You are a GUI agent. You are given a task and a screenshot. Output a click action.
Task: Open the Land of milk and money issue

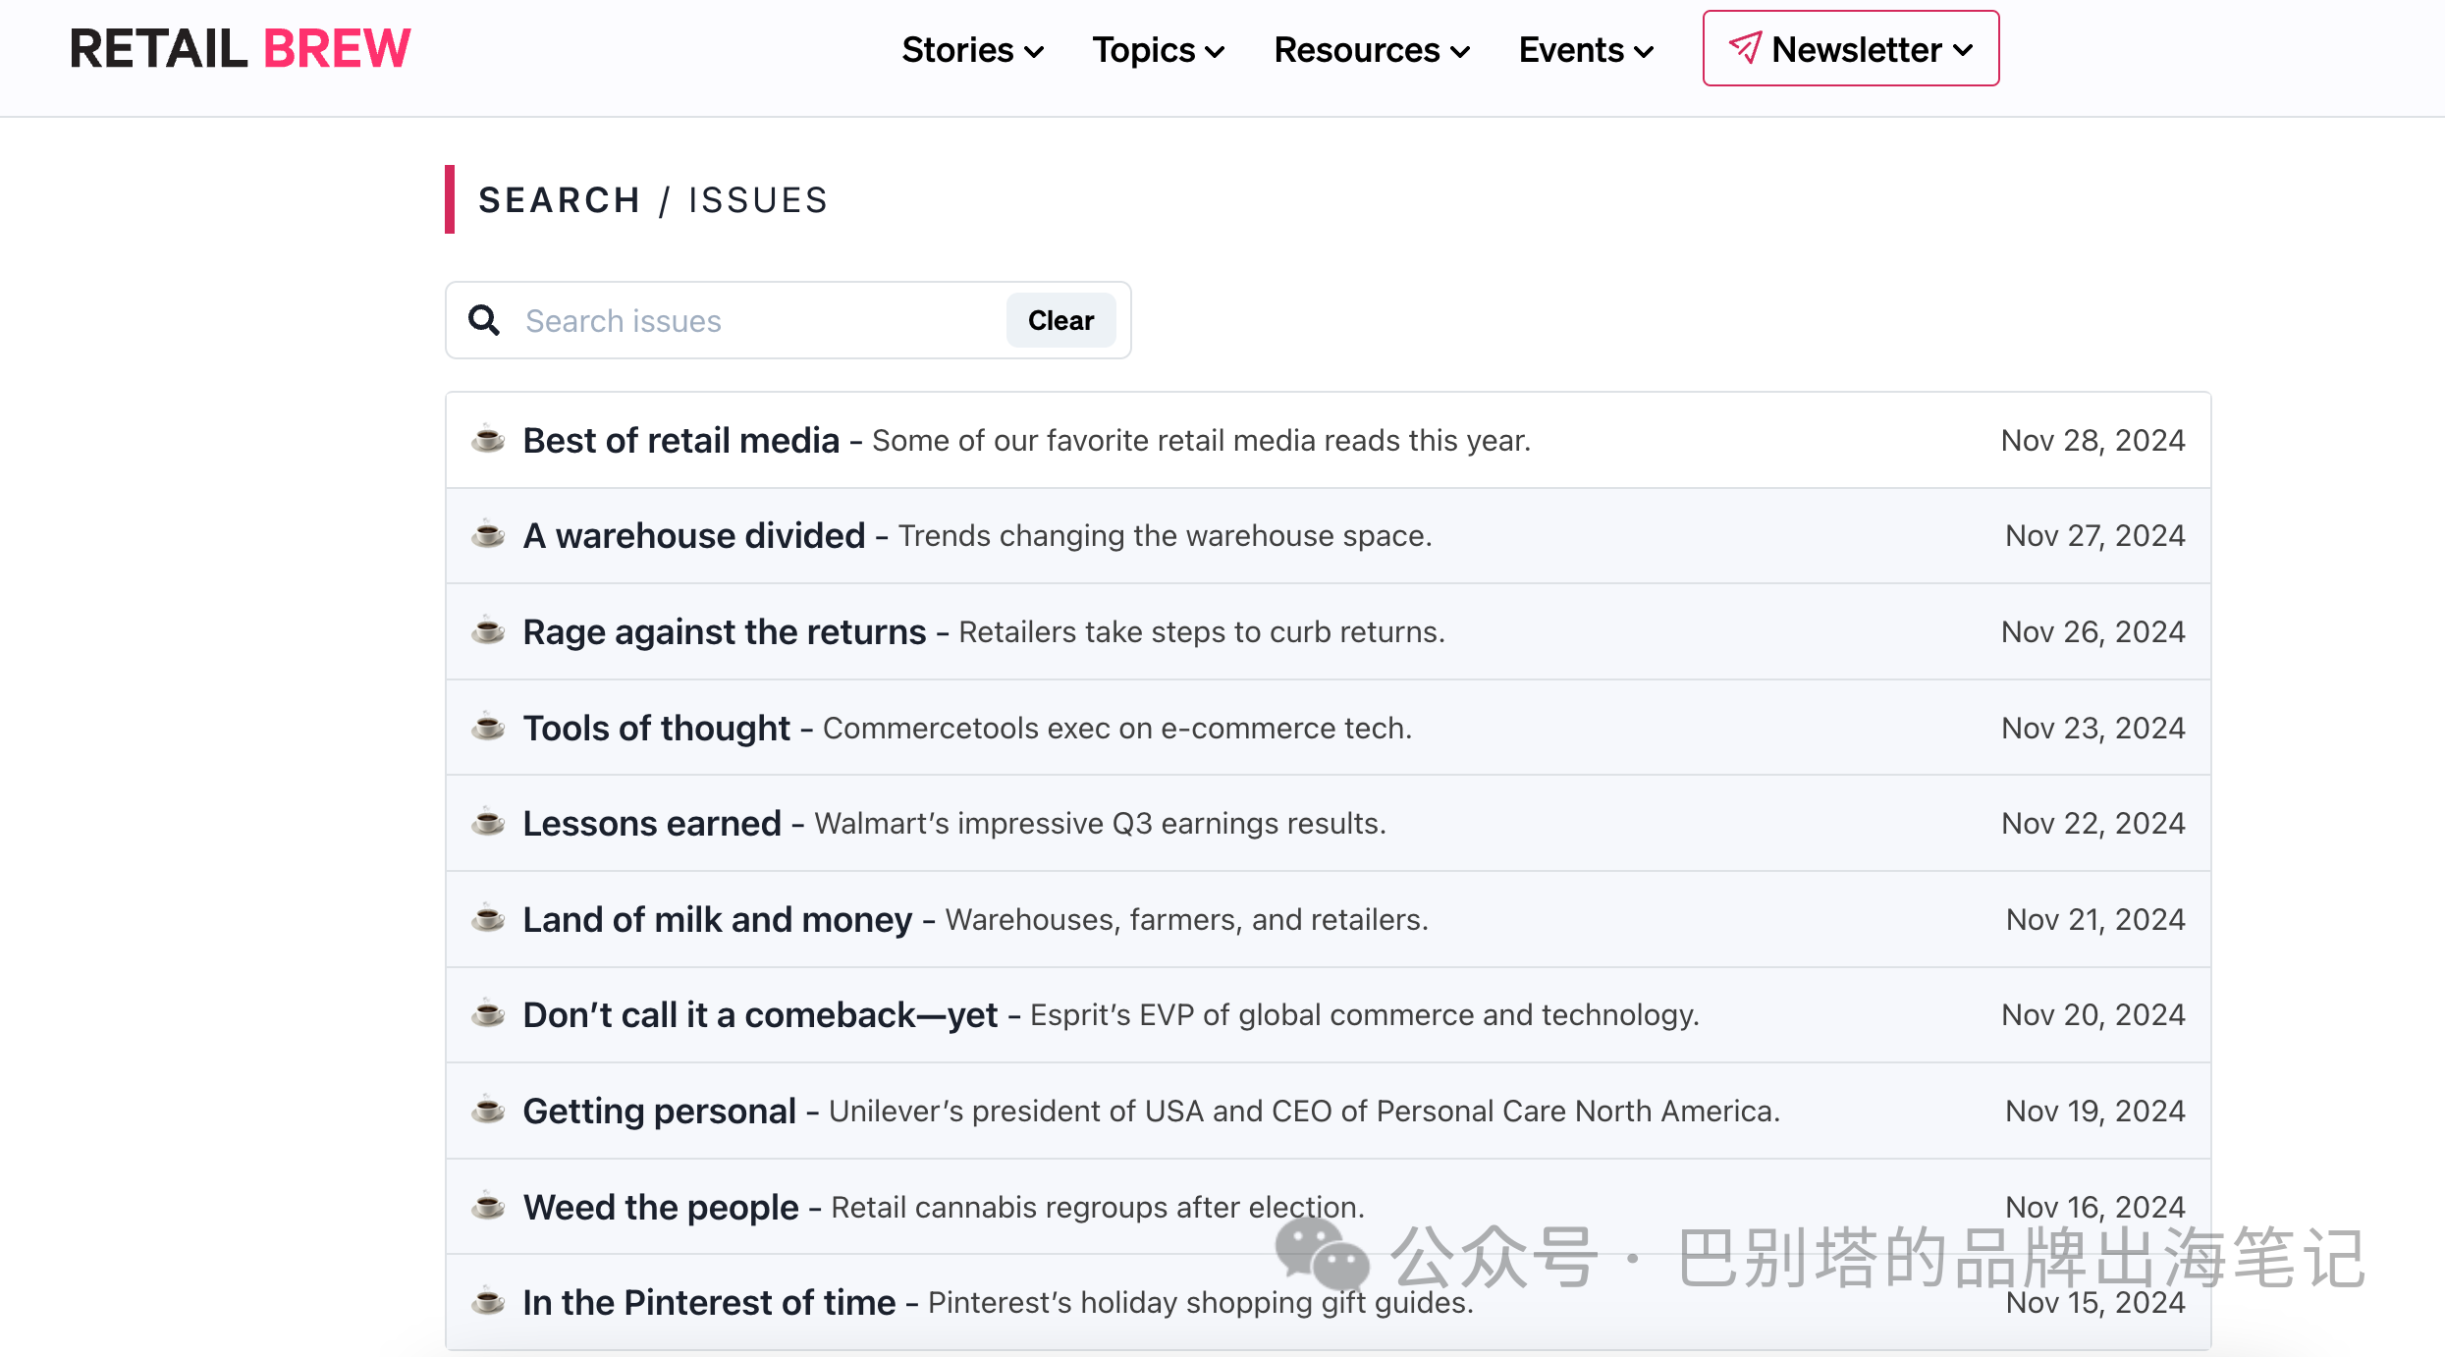click(1329, 919)
